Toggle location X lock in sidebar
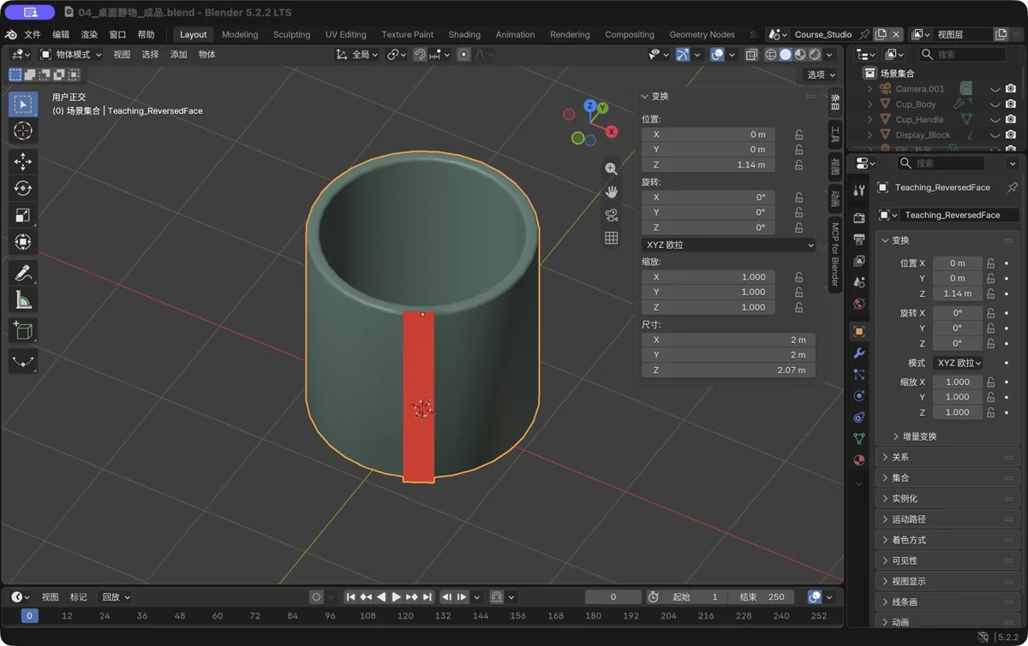 point(798,134)
